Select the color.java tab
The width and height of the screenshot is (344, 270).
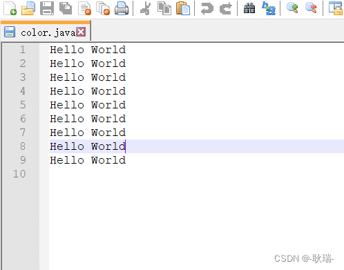46,32
